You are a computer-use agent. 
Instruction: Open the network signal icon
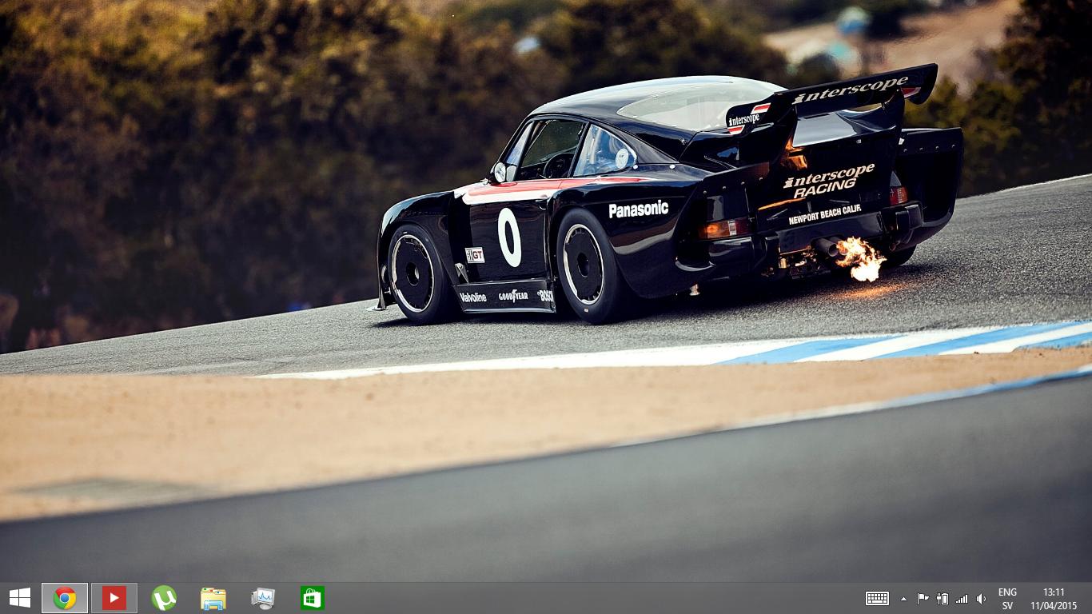962,598
